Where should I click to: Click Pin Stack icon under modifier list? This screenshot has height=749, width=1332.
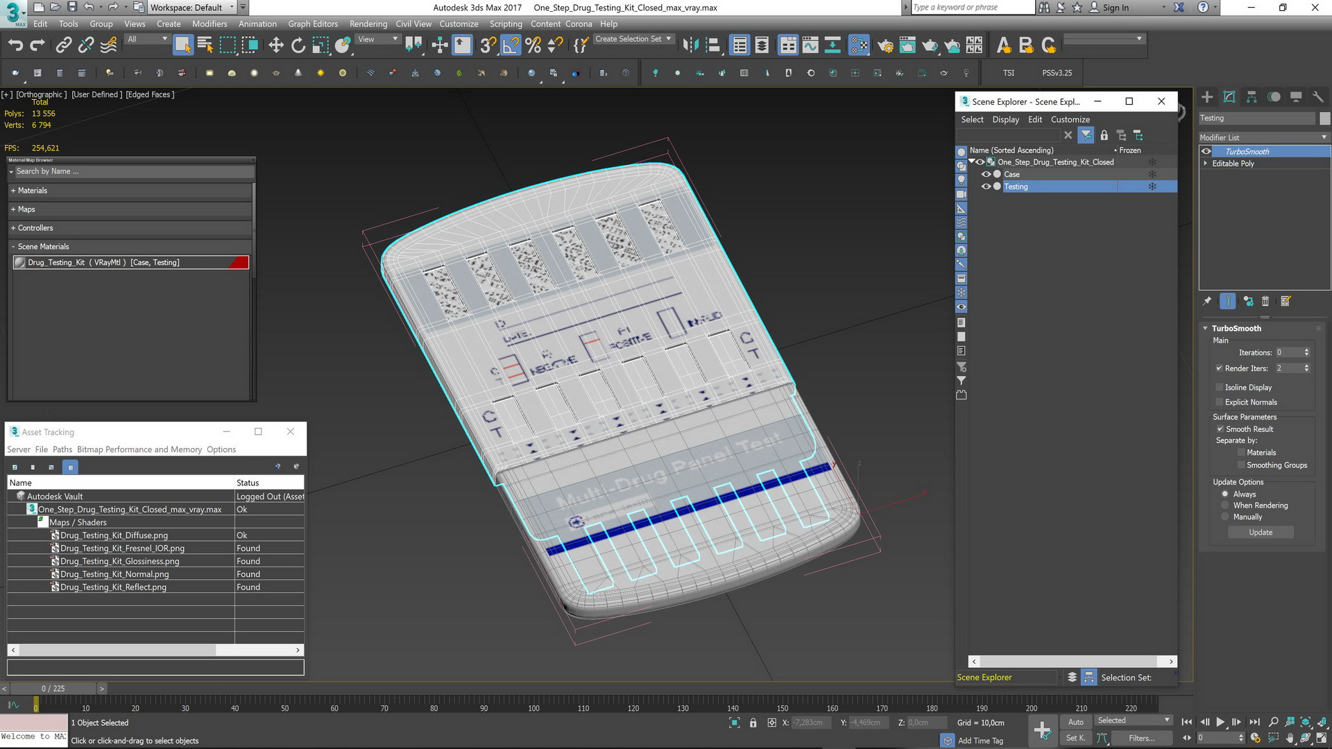pyautogui.click(x=1207, y=301)
